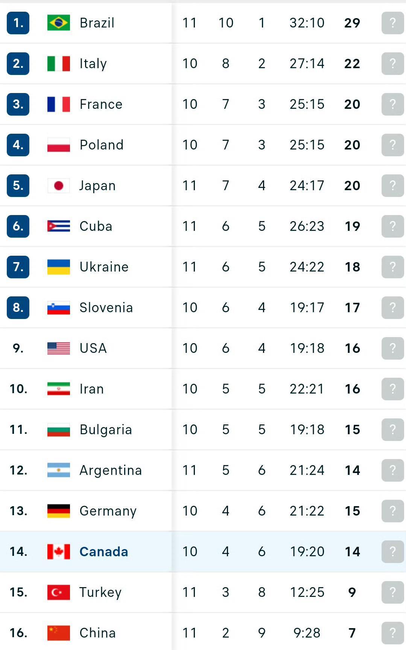
Task: Click the form question mark for Poland
Action: (x=392, y=145)
